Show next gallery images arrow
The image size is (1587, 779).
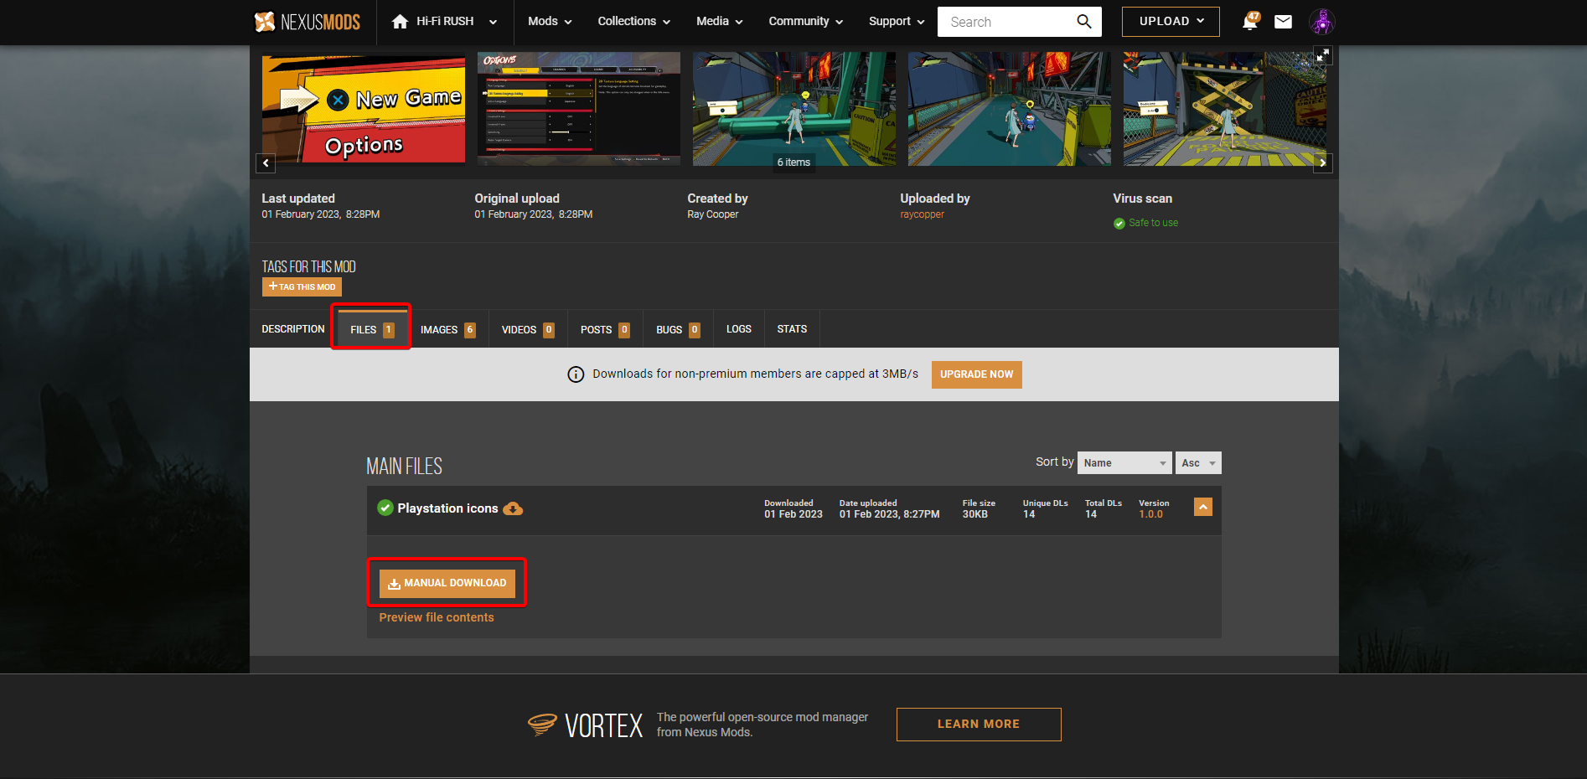point(1323,163)
